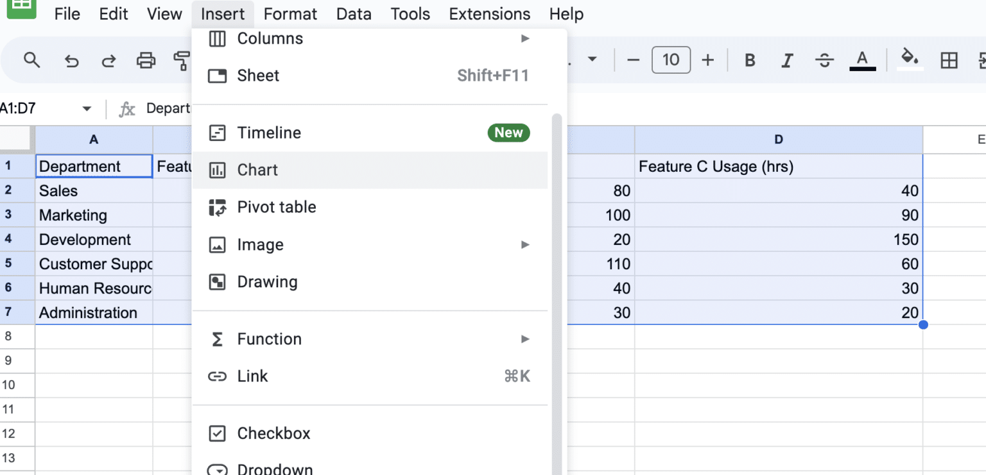
Task: Click the Redo icon
Action: point(108,60)
